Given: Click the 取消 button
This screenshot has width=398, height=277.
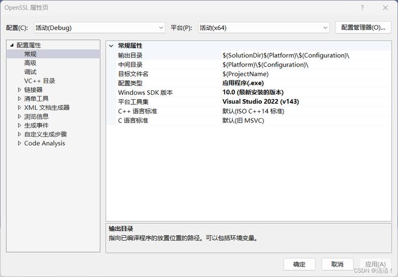Looking at the screenshot, I should pos(337,264).
